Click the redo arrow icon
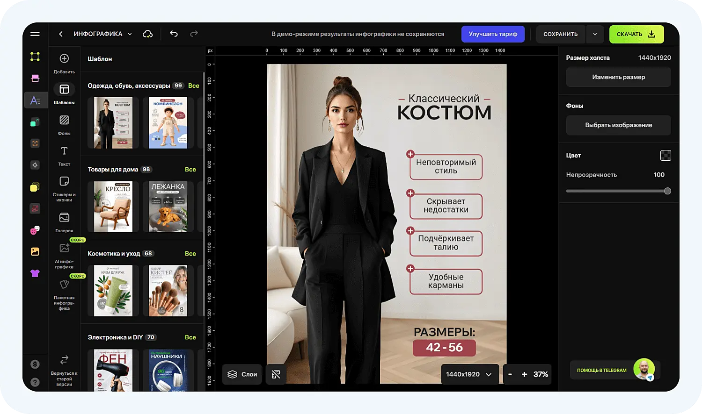The width and height of the screenshot is (702, 414). (194, 34)
